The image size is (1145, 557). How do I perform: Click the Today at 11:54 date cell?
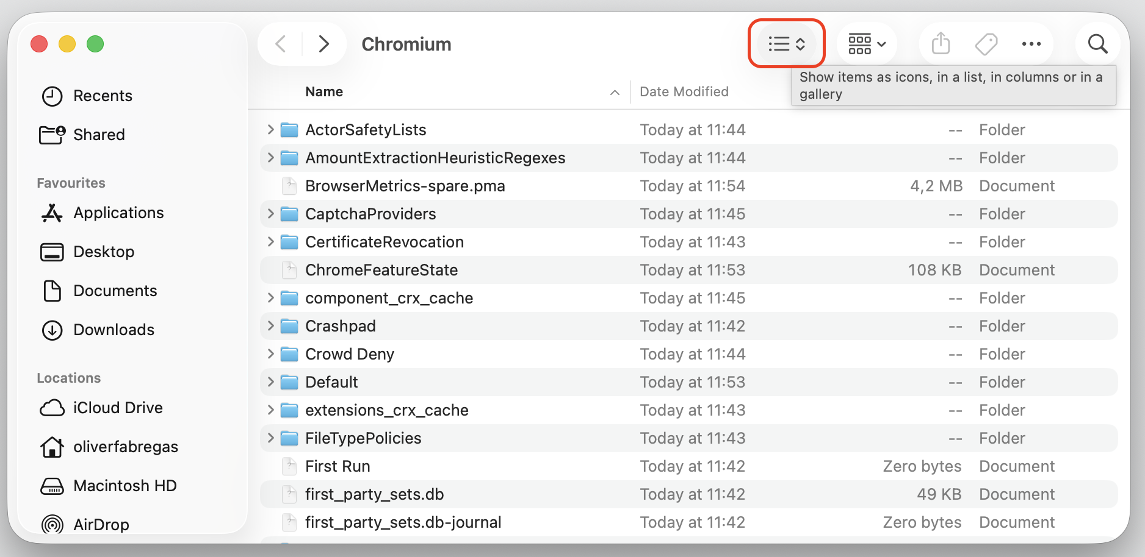pos(693,186)
